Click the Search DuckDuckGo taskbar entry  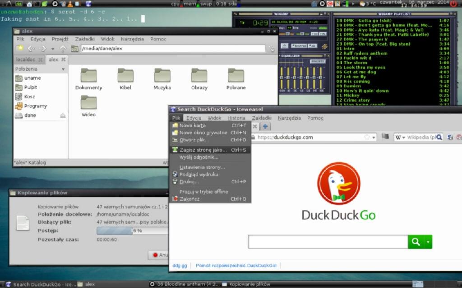pyautogui.click(x=41, y=284)
